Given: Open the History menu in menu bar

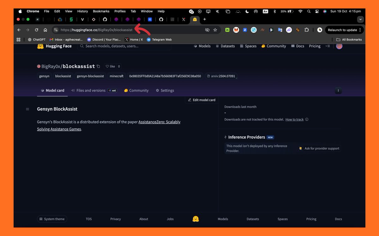Looking at the screenshot, I should 82,11.
